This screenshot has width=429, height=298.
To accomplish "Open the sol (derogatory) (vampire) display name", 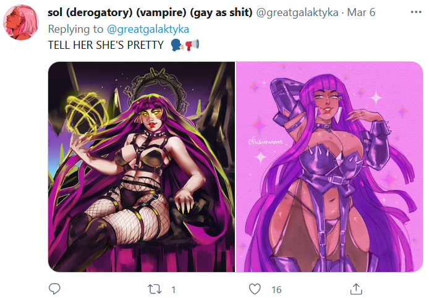I will (x=150, y=12).
